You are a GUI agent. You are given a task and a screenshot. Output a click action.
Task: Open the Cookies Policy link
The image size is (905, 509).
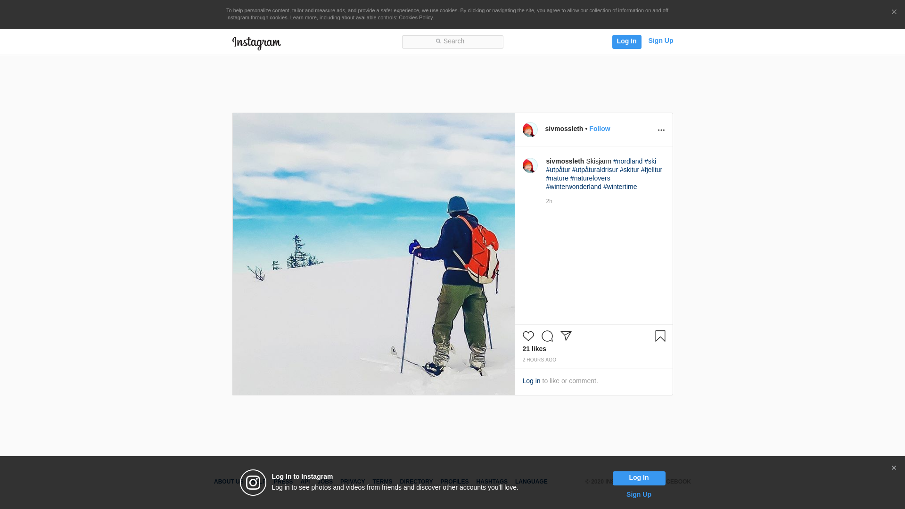point(415,17)
